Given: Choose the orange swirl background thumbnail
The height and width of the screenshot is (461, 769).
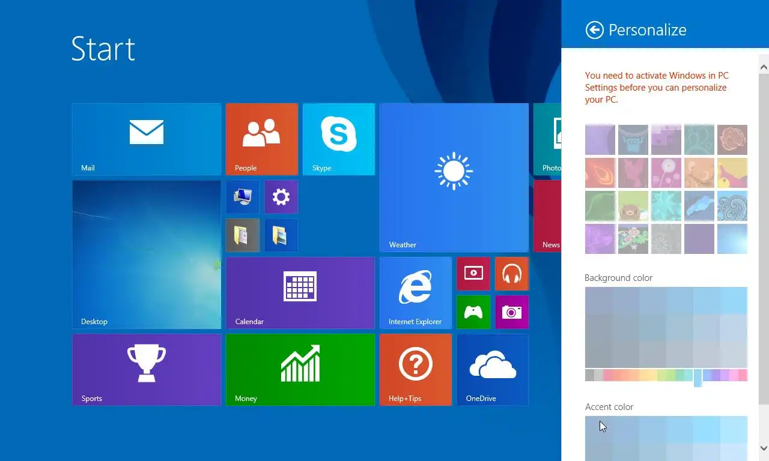Looking at the screenshot, I should [x=699, y=173].
